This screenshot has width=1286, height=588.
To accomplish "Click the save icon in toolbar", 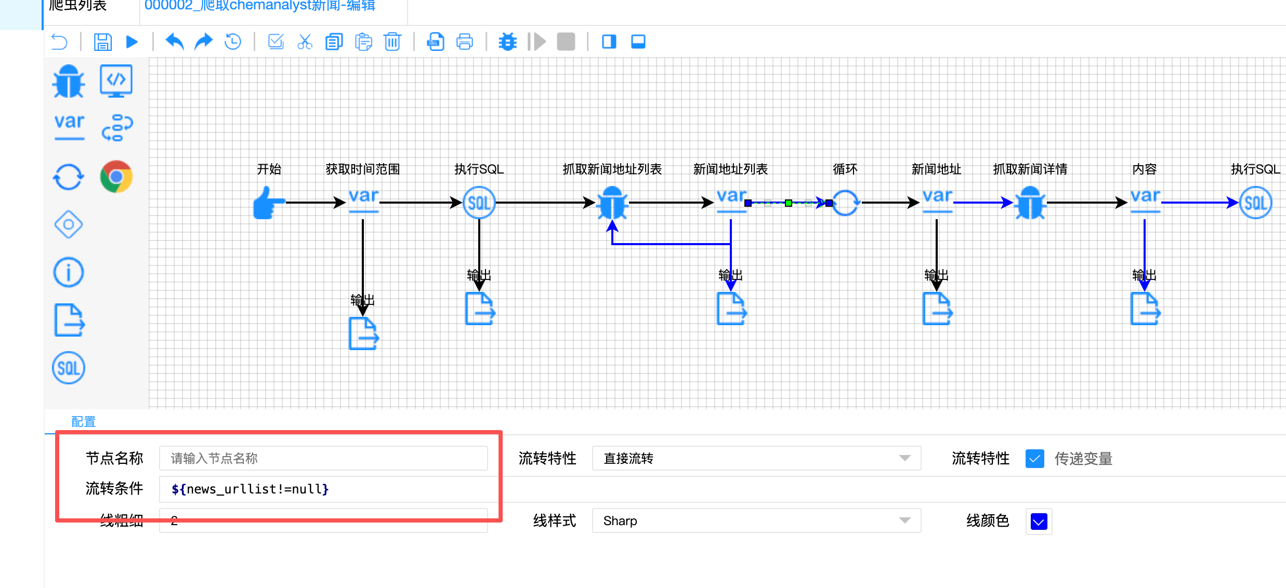I will [102, 42].
